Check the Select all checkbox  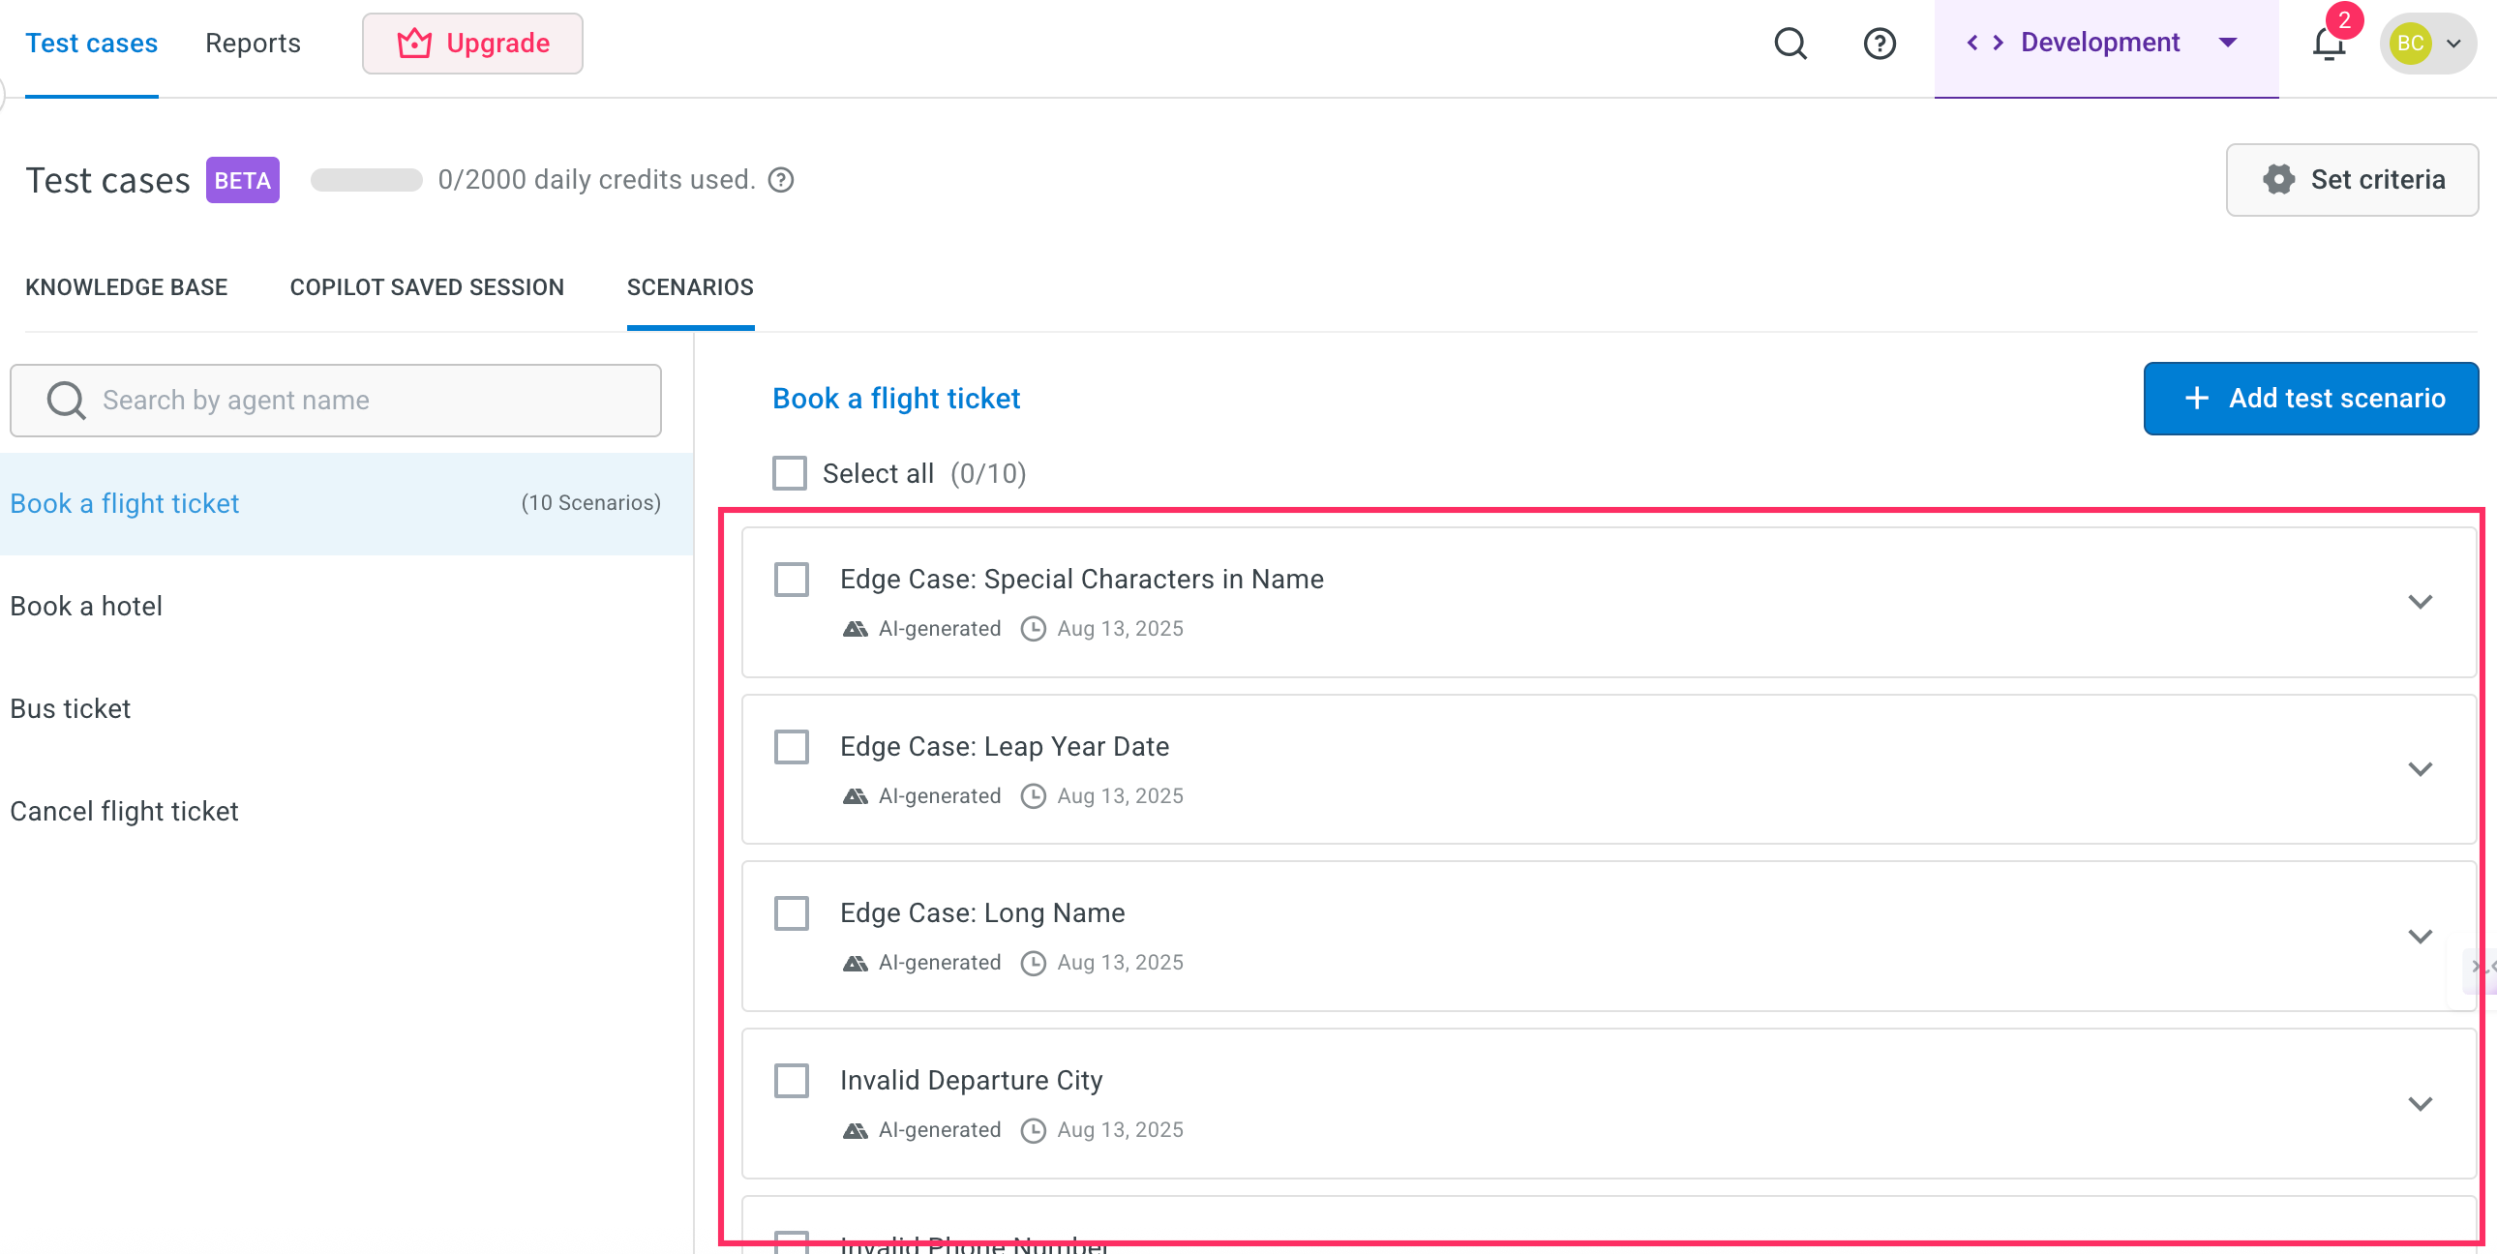(789, 474)
